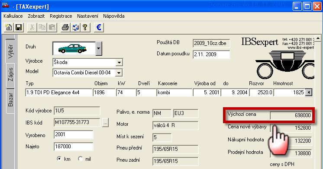The image size is (323, 169).
Task: Click the Nákupní hodnota value 132200
Action: point(291,141)
